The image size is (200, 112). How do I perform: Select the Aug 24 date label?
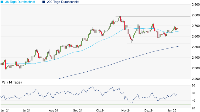pos(53,110)
